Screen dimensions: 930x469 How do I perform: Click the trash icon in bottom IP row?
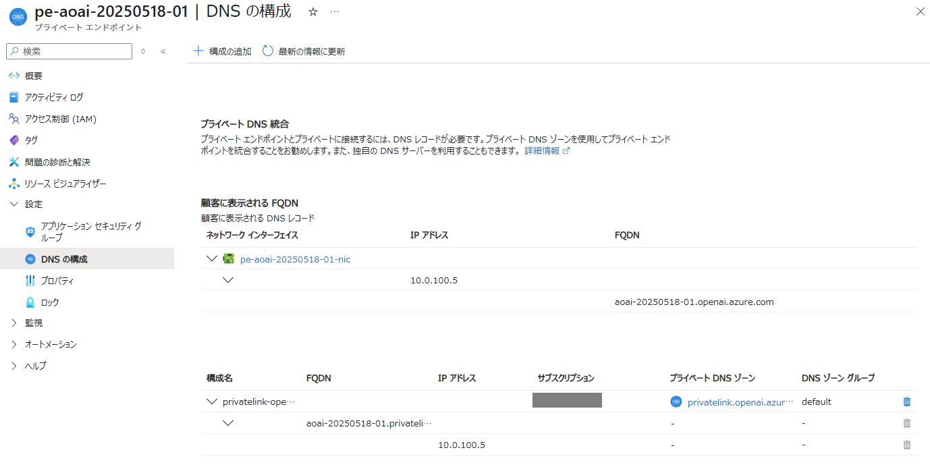907,445
